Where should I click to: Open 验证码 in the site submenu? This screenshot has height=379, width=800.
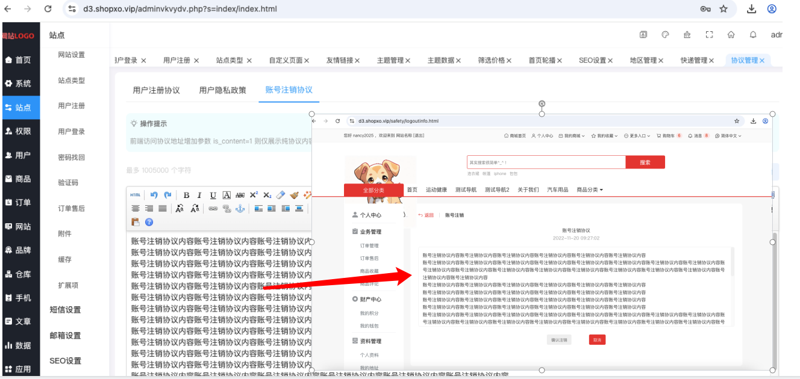tap(68, 183)
